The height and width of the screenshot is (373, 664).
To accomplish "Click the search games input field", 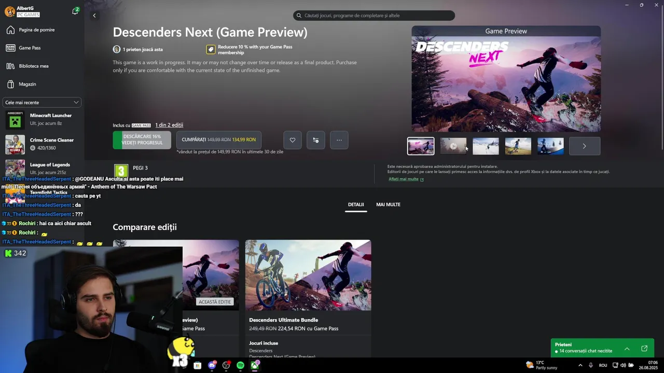I will [374, 16].
